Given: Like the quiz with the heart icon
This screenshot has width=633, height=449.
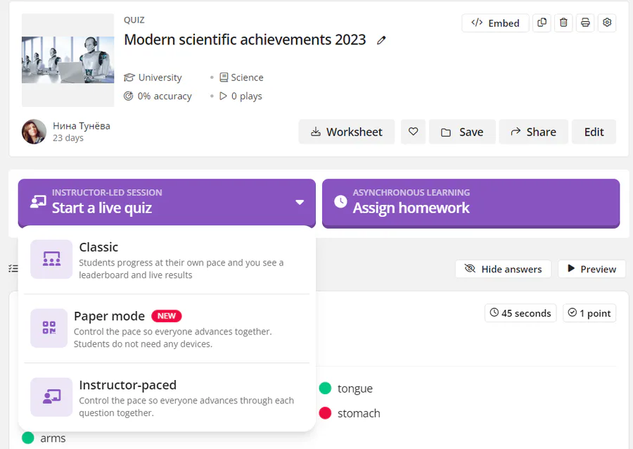Looking at the screenshot, I should pos(413,132).
